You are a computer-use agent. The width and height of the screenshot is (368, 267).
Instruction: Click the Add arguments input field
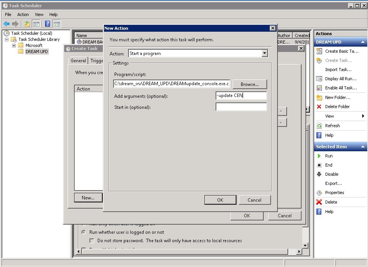[241, 95]
